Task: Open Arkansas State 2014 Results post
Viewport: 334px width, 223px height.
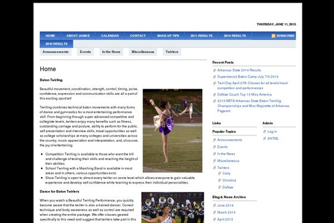Action: click(239, 70)
